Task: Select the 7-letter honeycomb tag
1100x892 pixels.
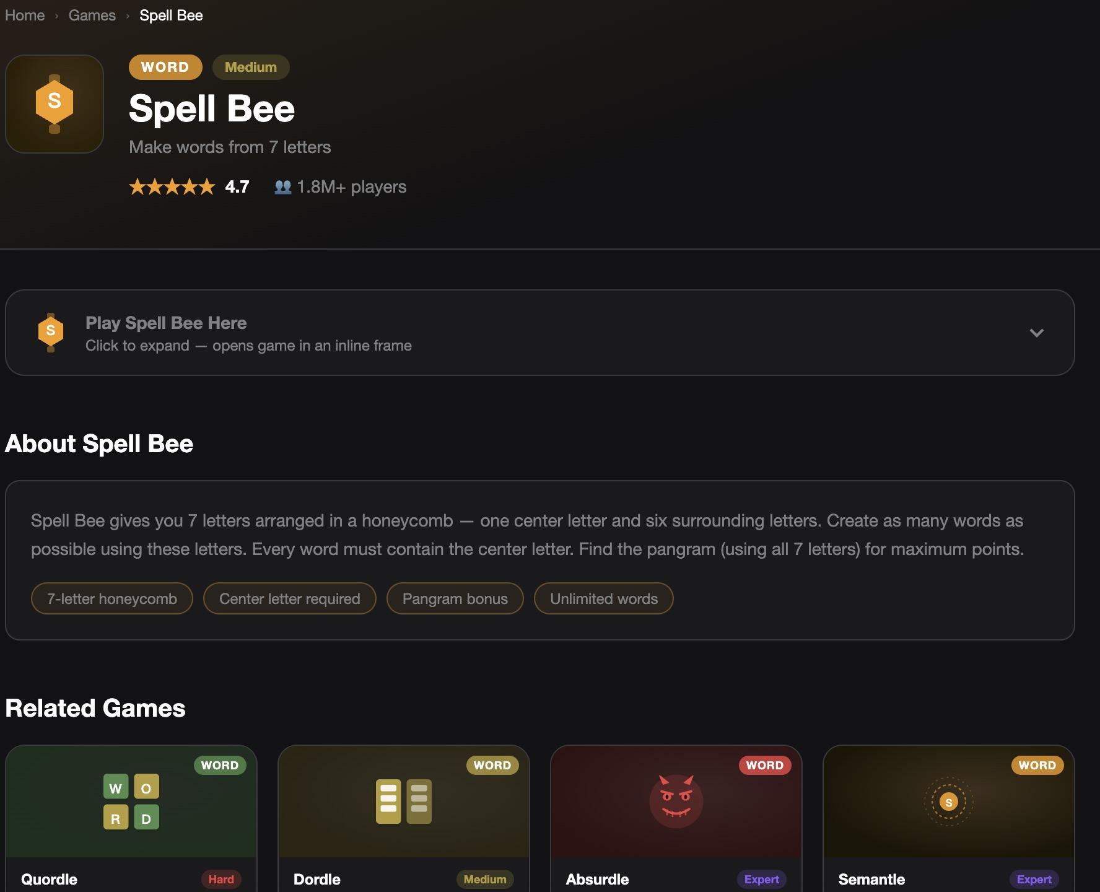Action: (x=112, y=598)
